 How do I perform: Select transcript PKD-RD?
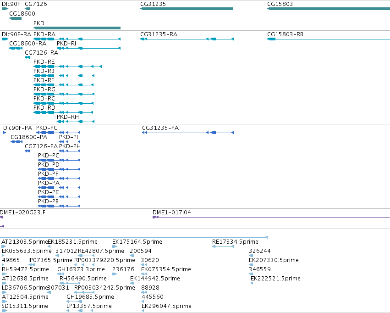click(63, 112)
